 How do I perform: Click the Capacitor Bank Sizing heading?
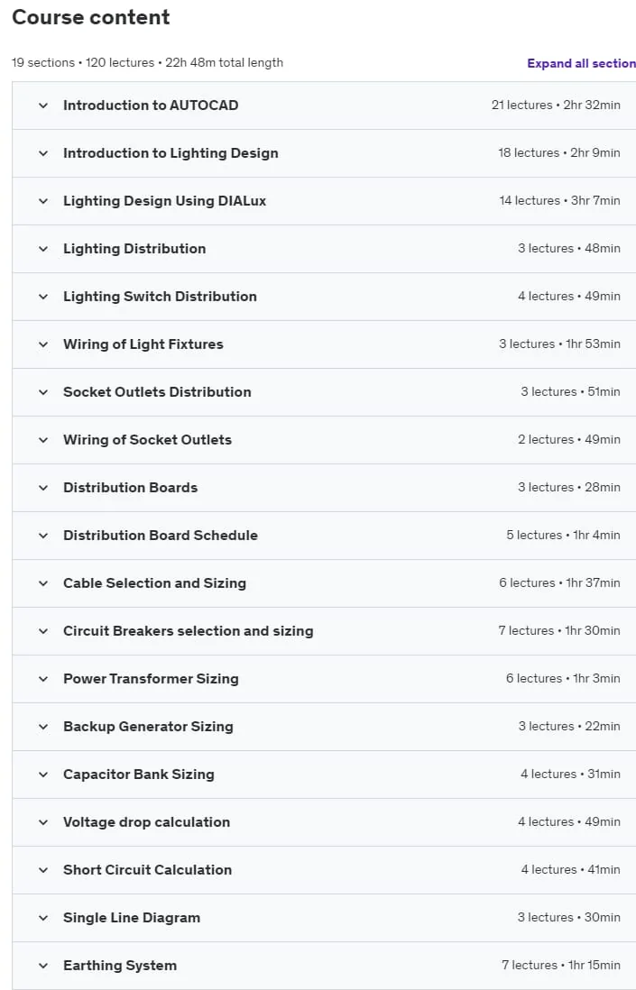(x=138, y=775)
